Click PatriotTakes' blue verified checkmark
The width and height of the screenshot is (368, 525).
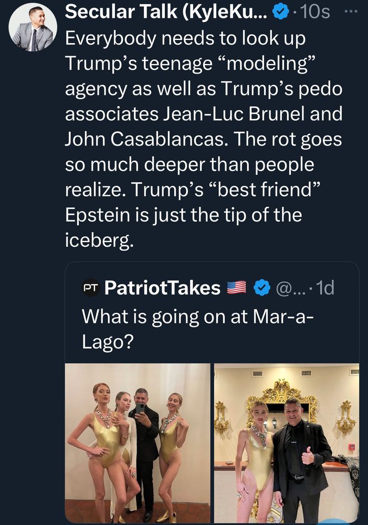(262, 288)
